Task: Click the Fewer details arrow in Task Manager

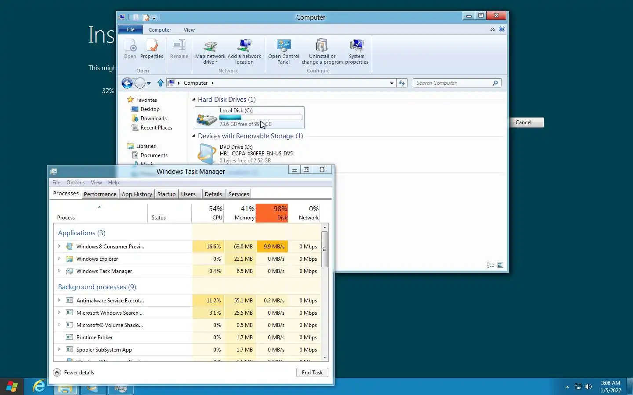Action: point(57,373)
